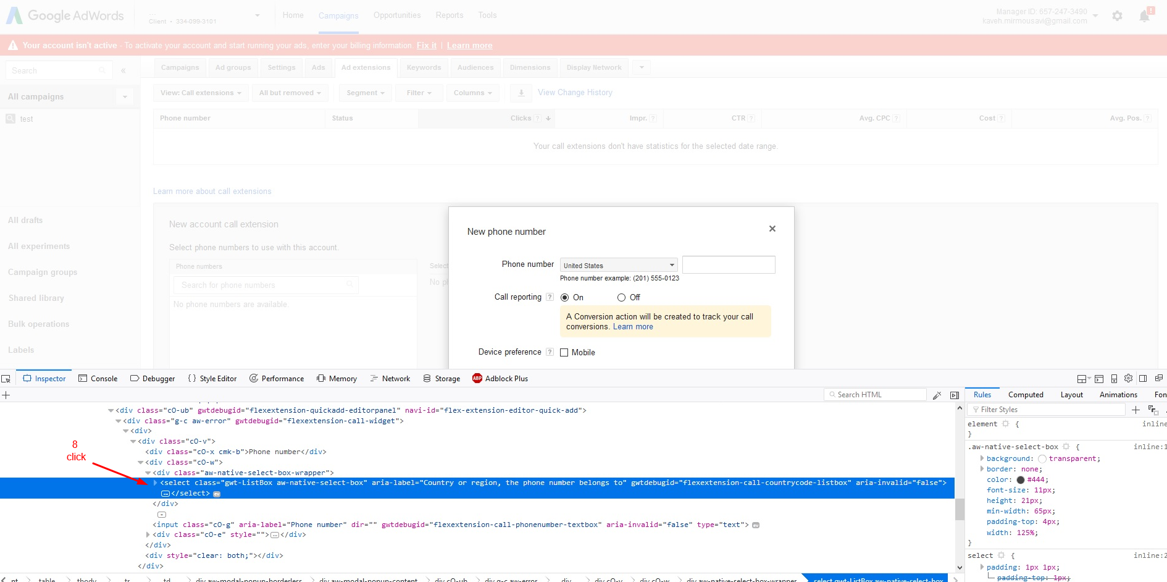Open devtools toolbox options gear icon

1128,378
